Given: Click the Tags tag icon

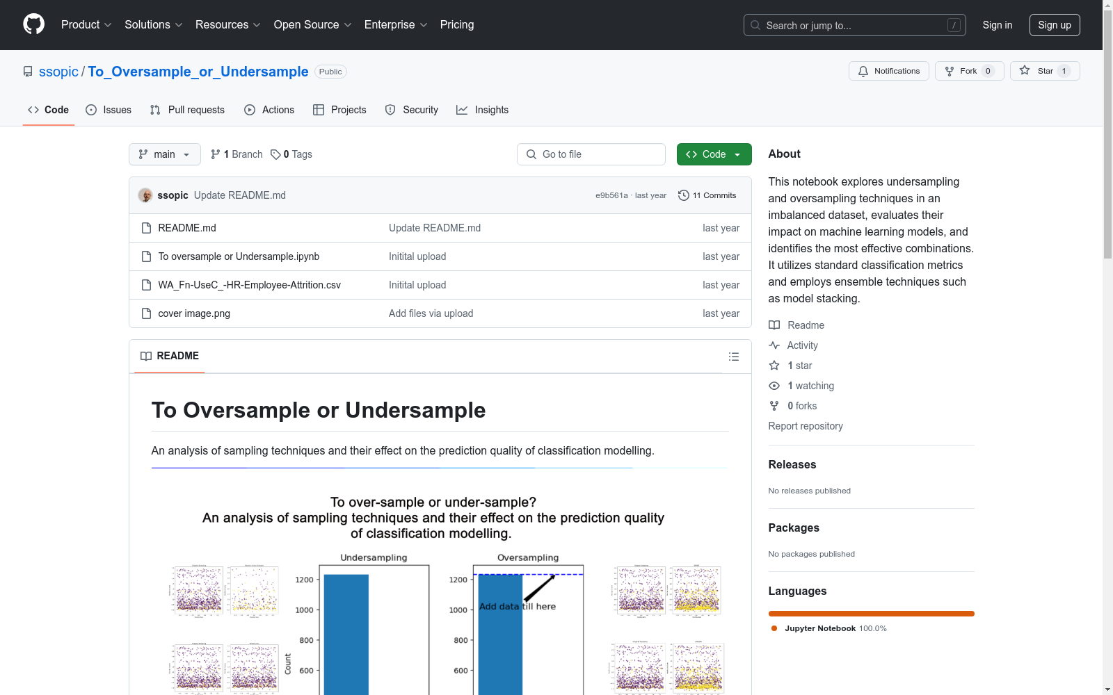Looking at the screenshot, I should pyautogui.click(x=275, y=154).
